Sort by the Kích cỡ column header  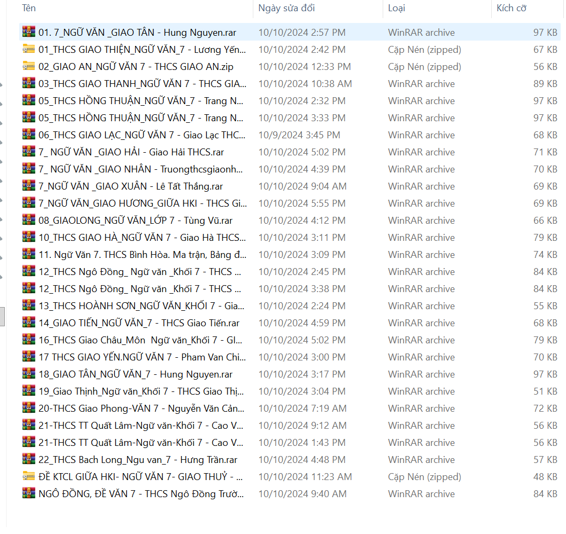[x=511, y=8]
